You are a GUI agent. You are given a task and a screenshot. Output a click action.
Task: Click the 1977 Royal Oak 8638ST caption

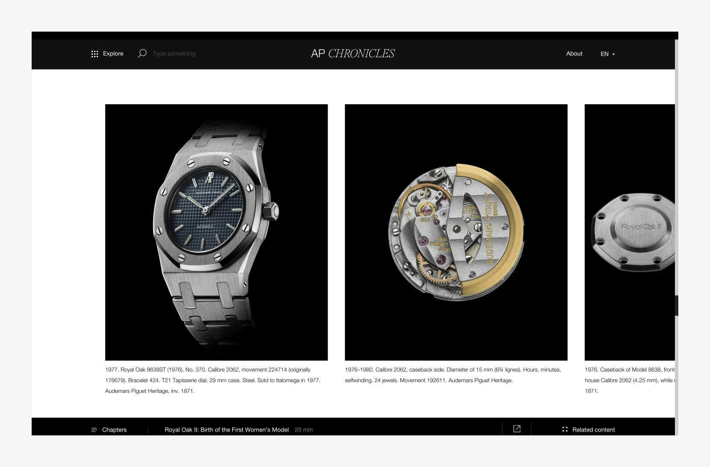[213, 380]
